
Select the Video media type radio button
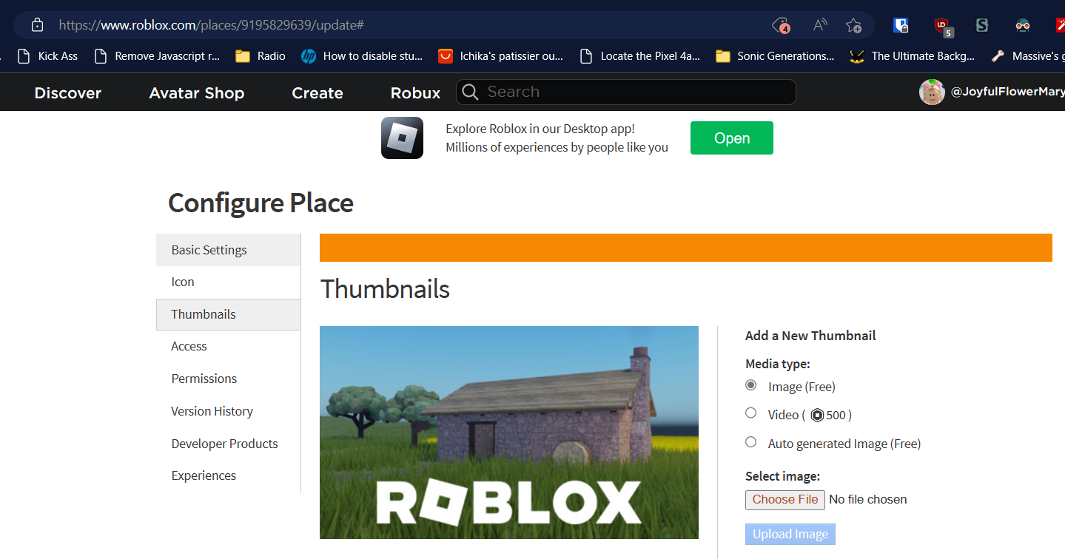pos(751,413)
